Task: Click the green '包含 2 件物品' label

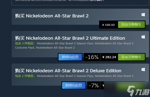Action: click(x=25, y=76)
